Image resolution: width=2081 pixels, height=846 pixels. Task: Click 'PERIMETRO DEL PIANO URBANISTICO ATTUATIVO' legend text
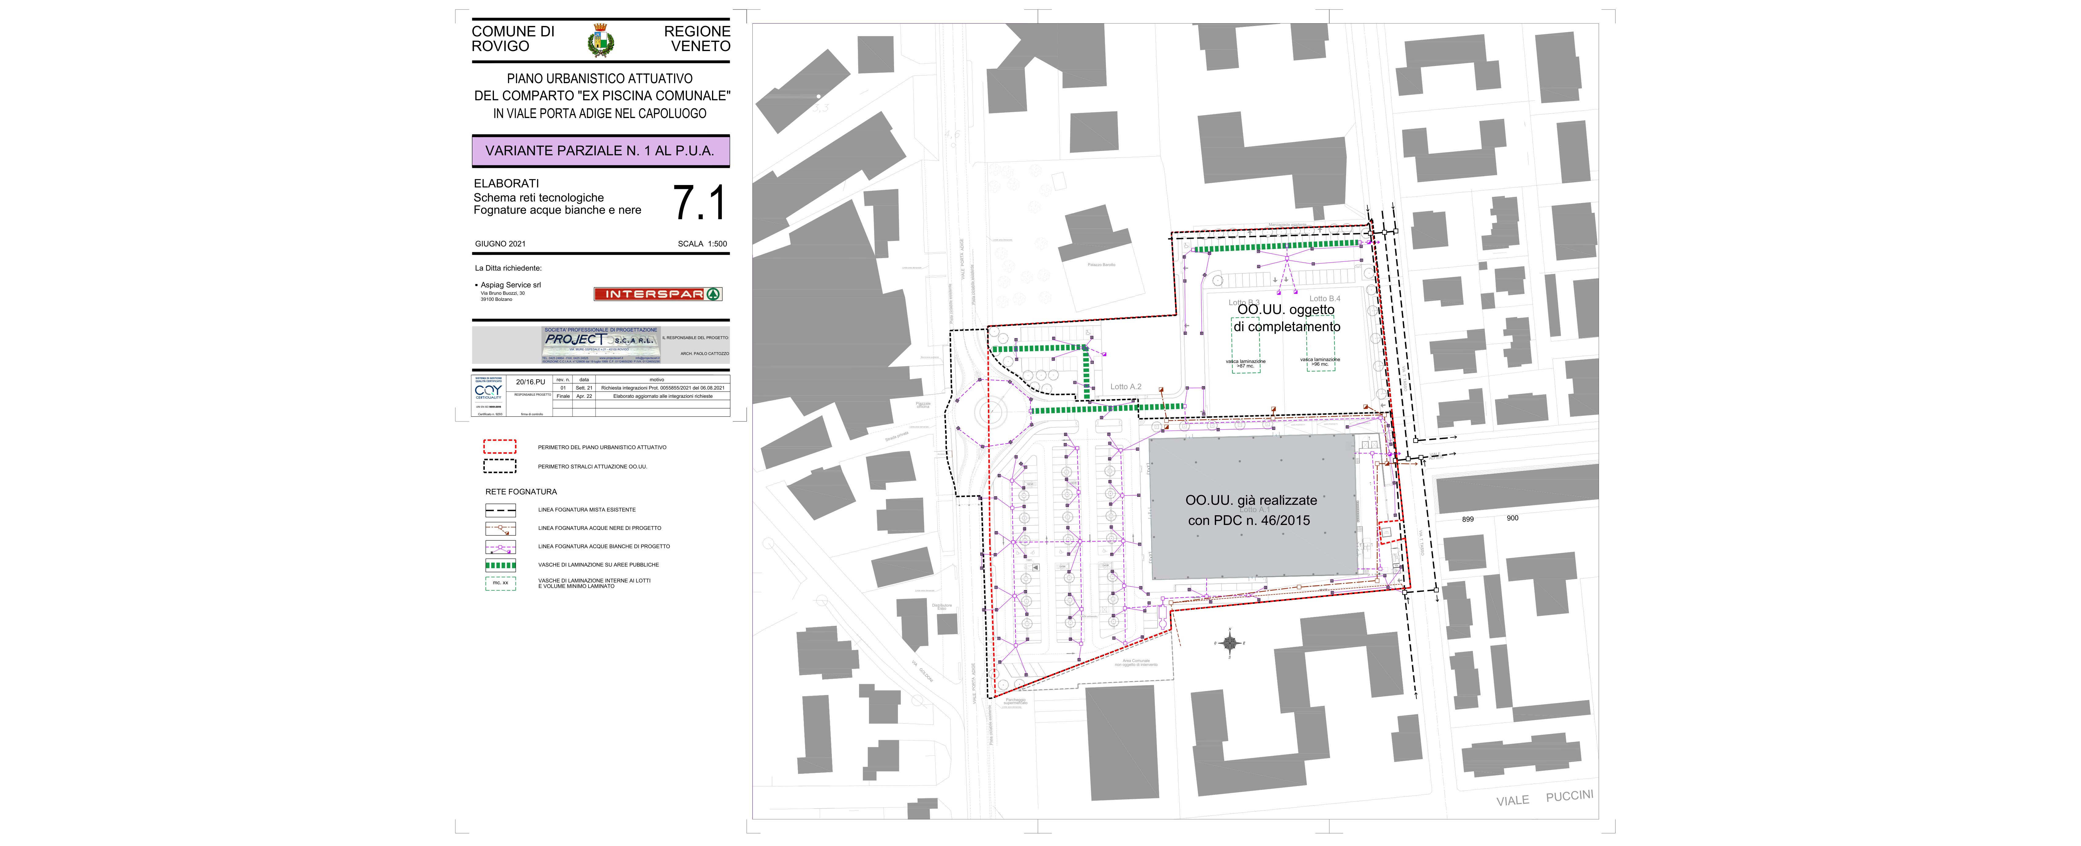click(602, 447)
